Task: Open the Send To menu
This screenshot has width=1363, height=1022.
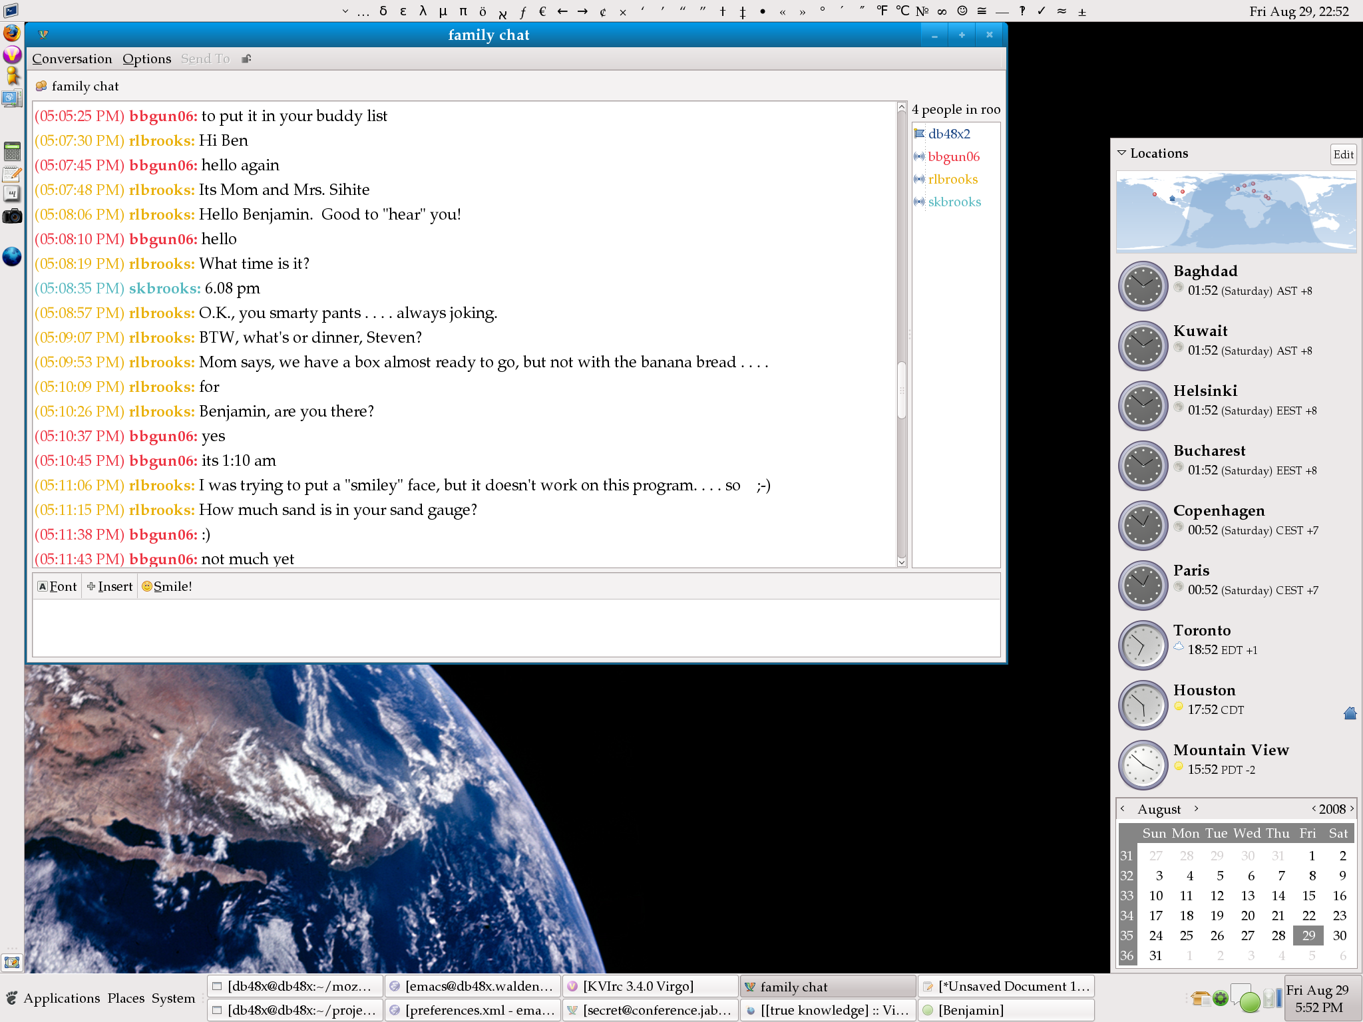Action: [206, 59]
